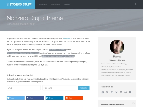Focus the First name input field
This screenshot has height=107, width=143.
[x=59, y=88]
